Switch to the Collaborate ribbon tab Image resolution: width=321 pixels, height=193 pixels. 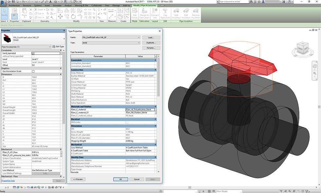pos(96,6)
